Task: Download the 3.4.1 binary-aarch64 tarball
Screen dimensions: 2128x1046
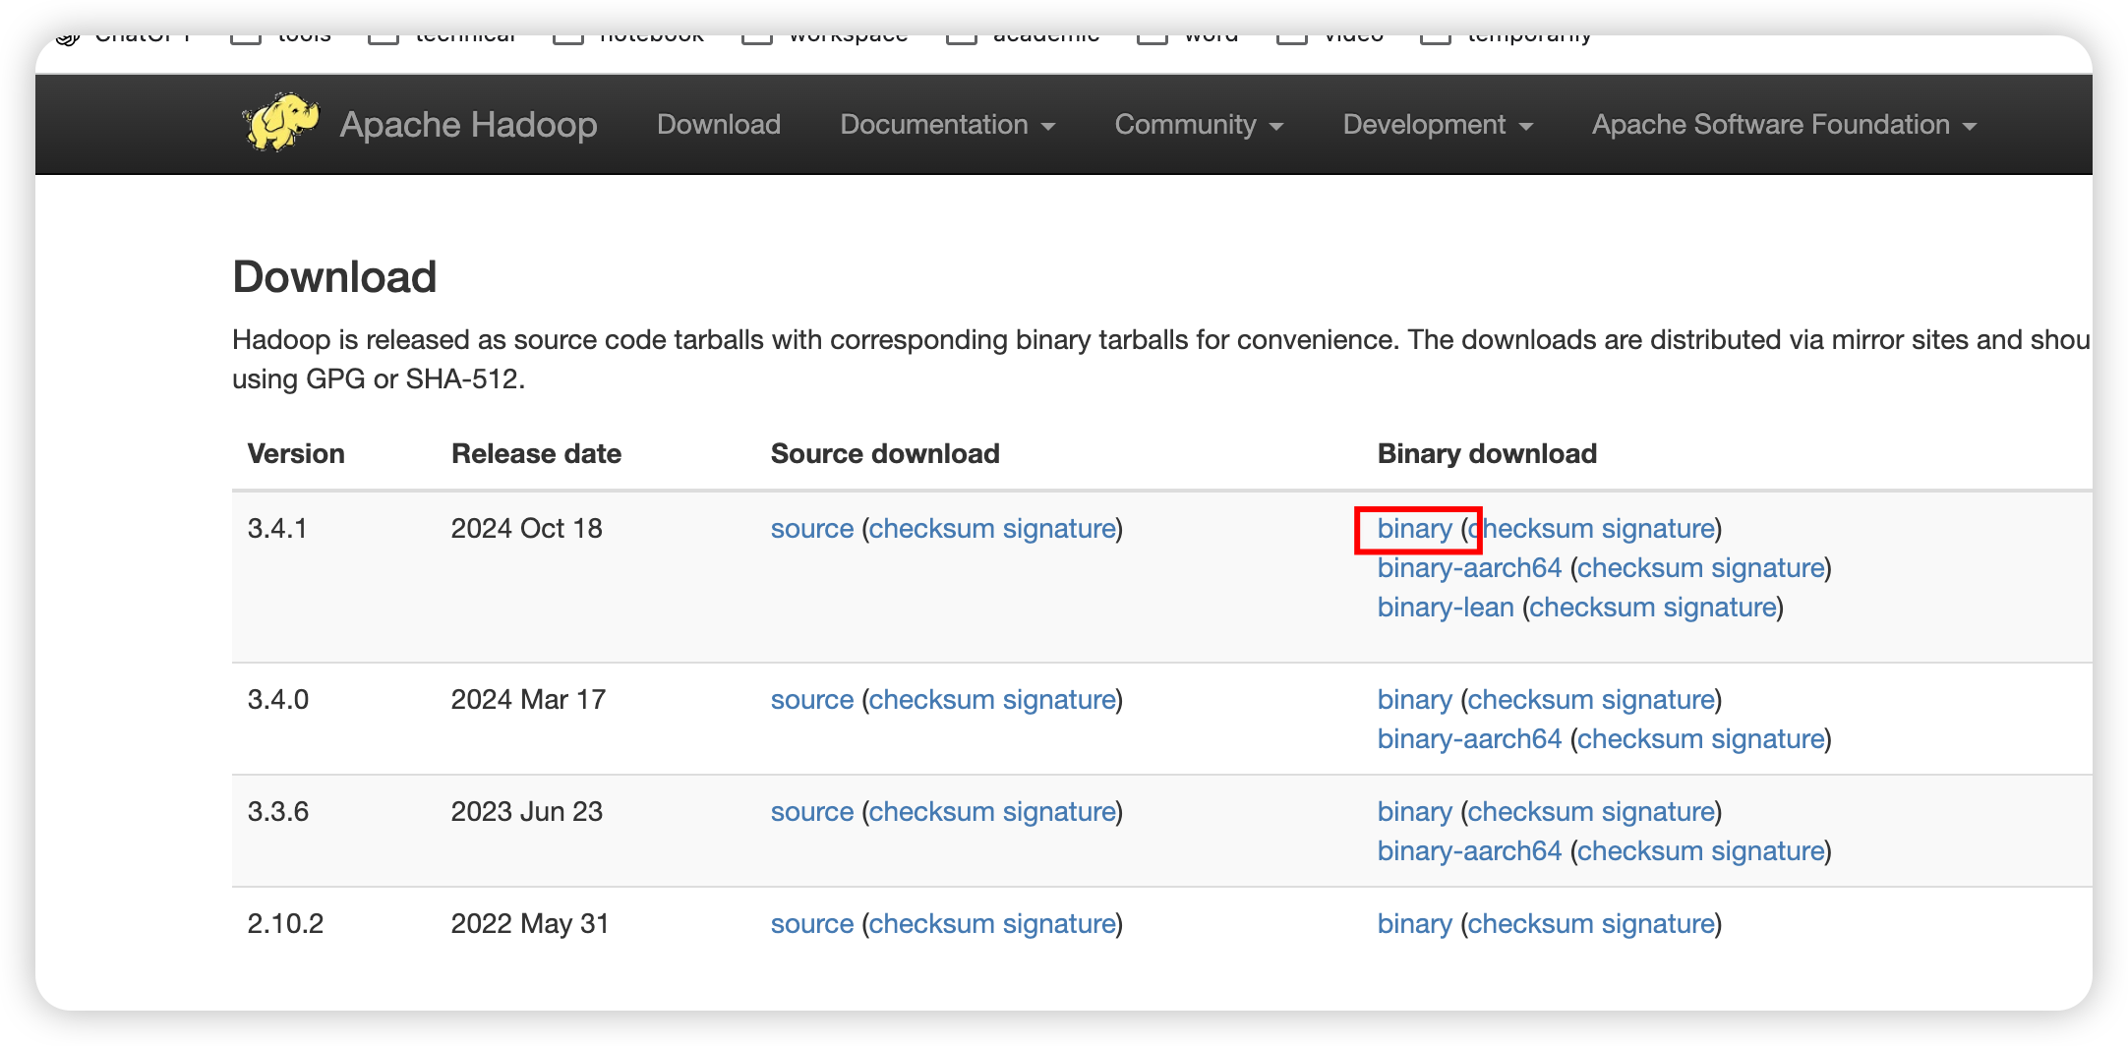Action: [x=1469, y=568]
